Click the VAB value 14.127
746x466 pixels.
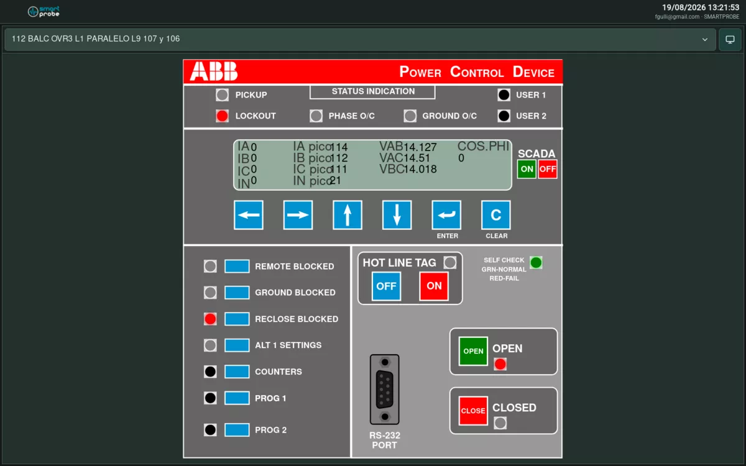point(420,147)
